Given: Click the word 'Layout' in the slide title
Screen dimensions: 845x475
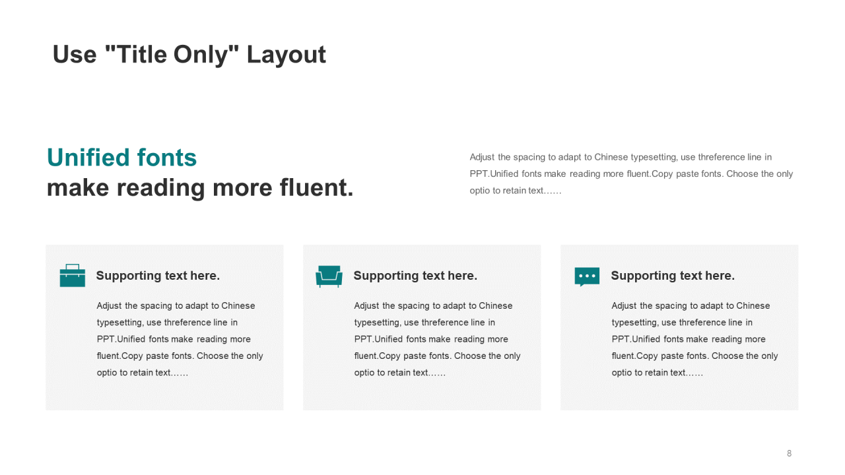Looking at the screenshot, I should (x=287, y=54).
